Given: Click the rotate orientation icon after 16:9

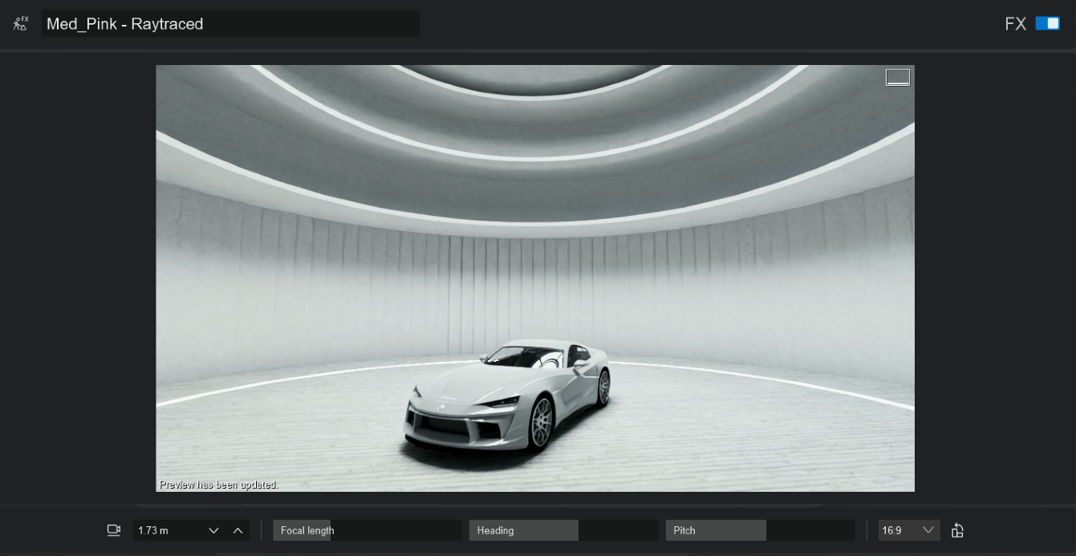Looking at the screenshot, I should coord(957,530).
